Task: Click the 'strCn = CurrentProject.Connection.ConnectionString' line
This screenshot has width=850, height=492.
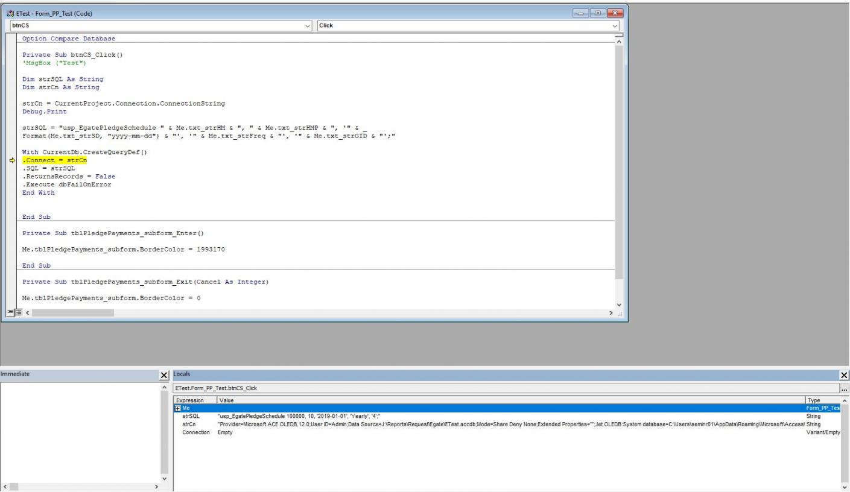Action: 124,104
